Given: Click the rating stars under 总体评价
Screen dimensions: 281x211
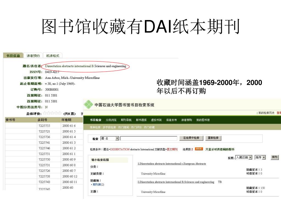Looking at the screenshot, I should point(52,113).
